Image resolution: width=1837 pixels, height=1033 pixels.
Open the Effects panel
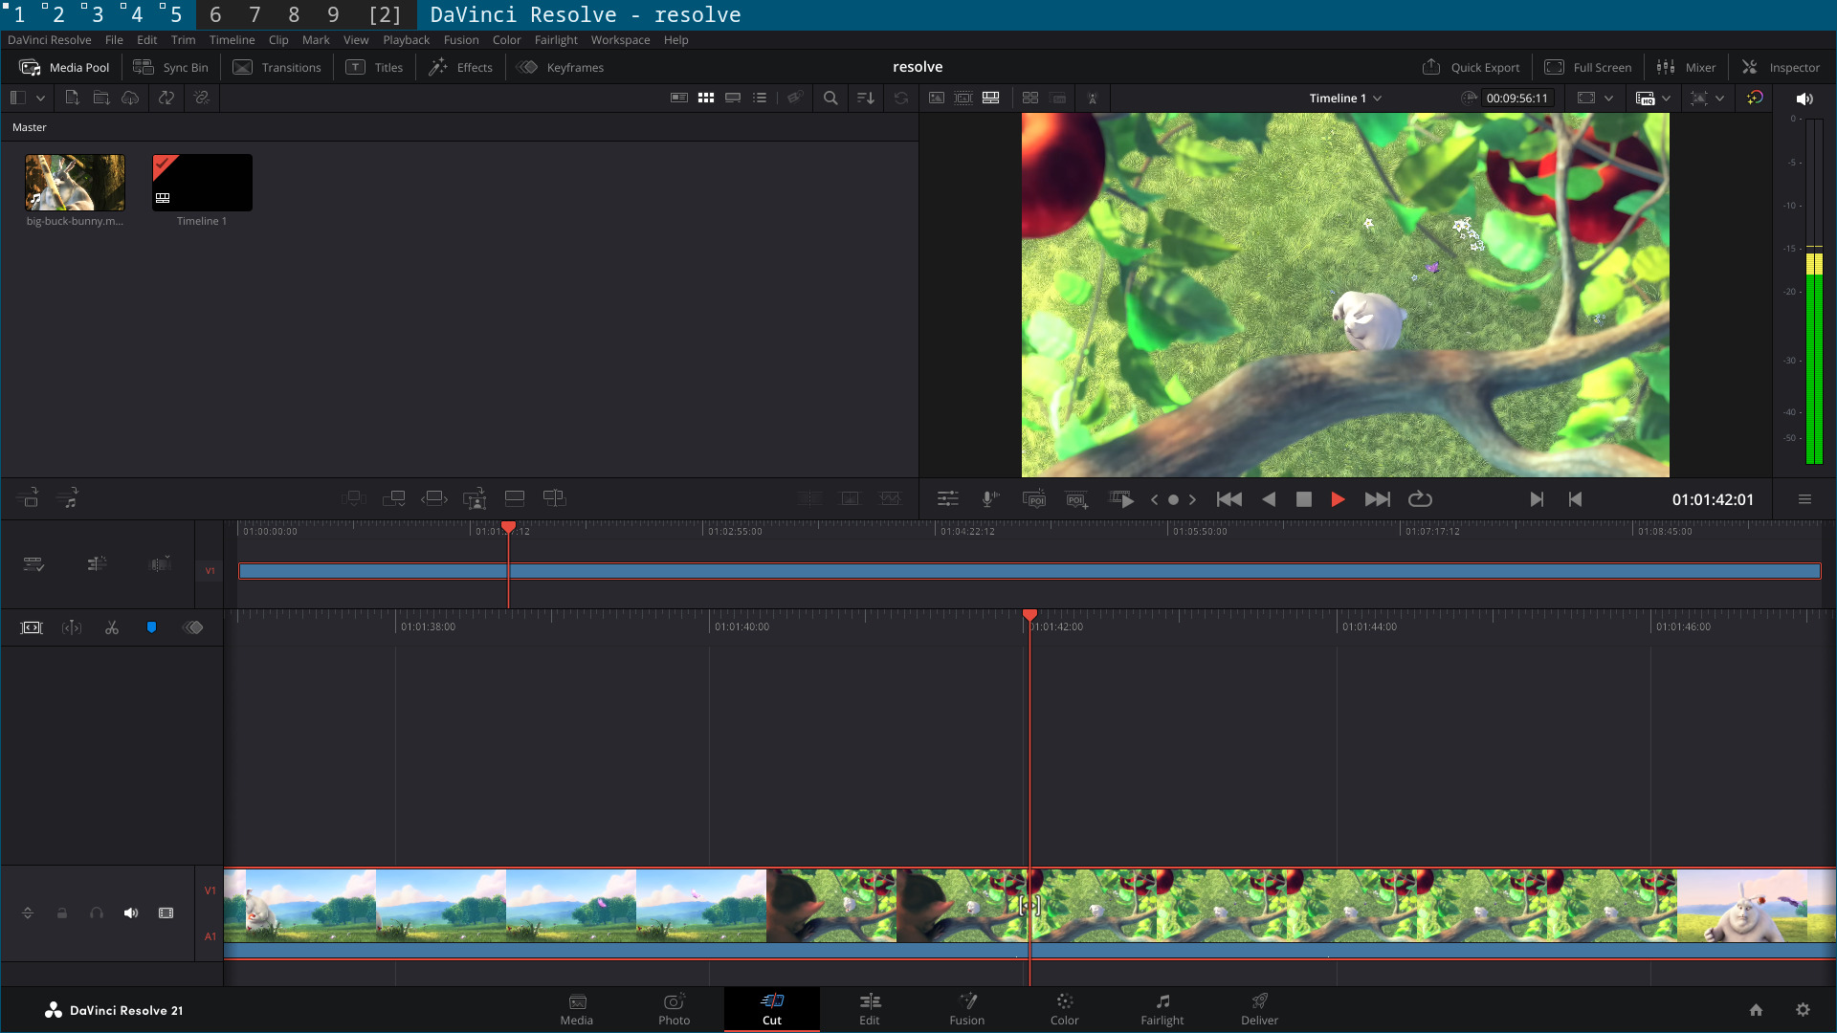click(x=460, y=67)
